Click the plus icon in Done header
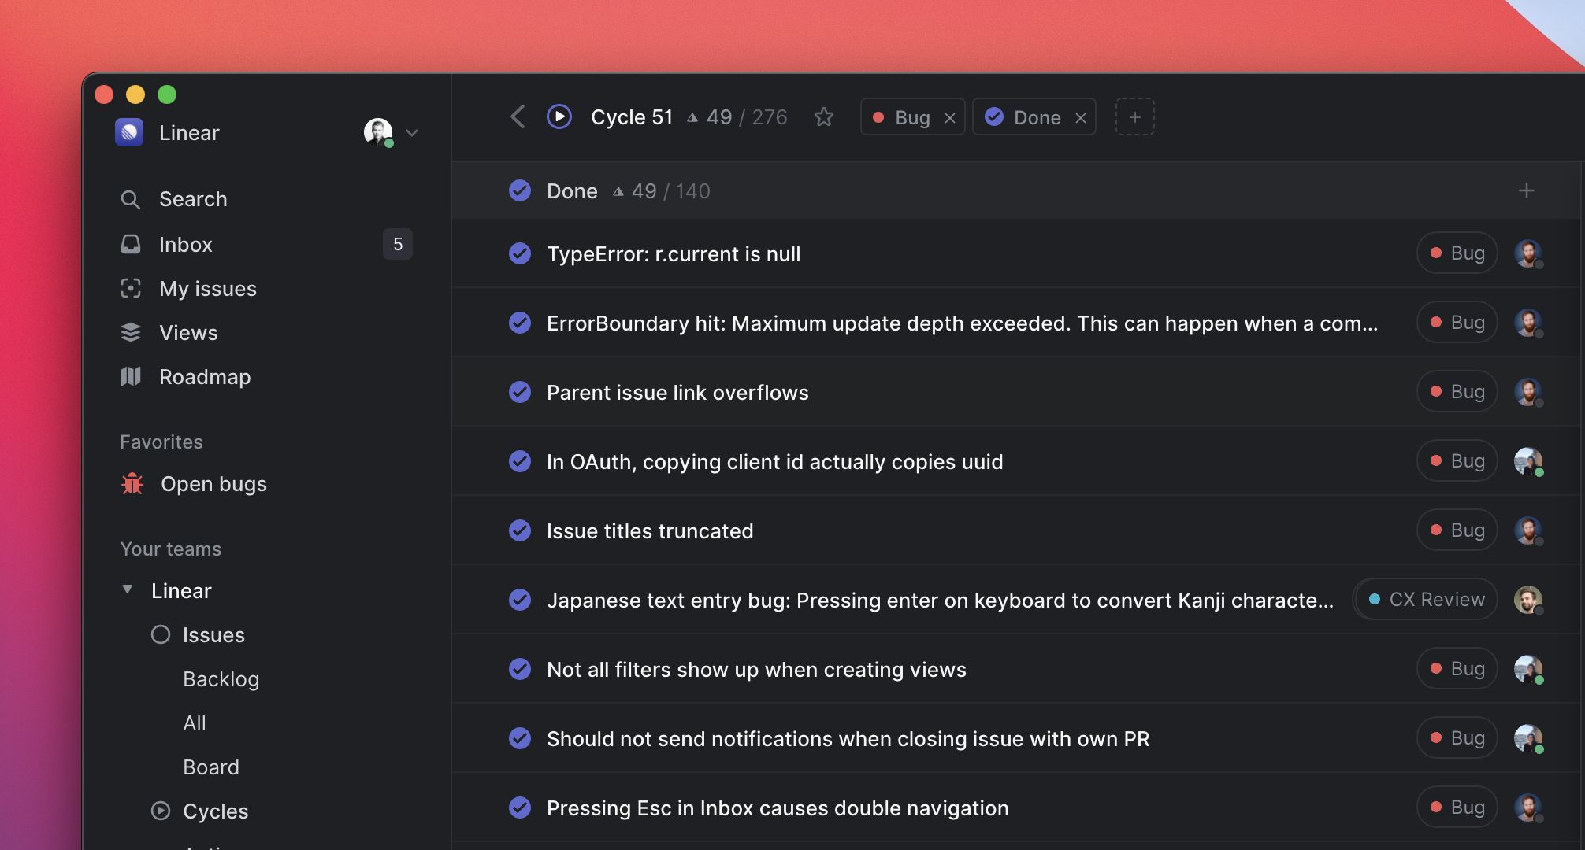Image resolution: width=1585 pixels, height=850 pixels. pyautogui.click(x=1527, y=191)
